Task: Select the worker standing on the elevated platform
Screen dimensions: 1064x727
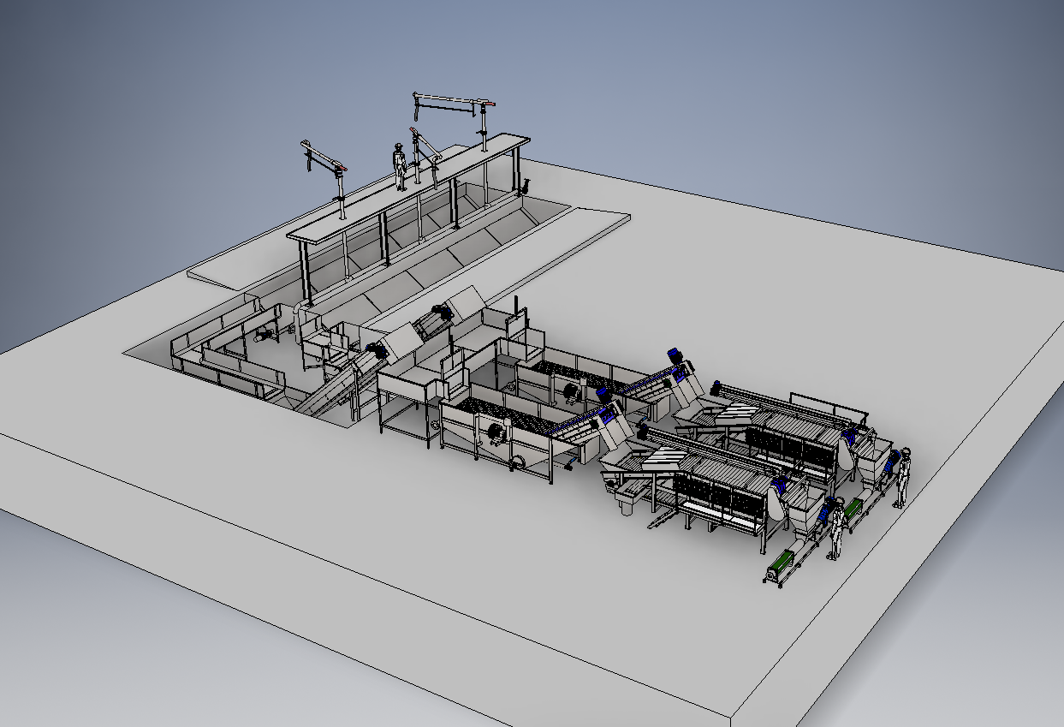Action: click(399, 166)
